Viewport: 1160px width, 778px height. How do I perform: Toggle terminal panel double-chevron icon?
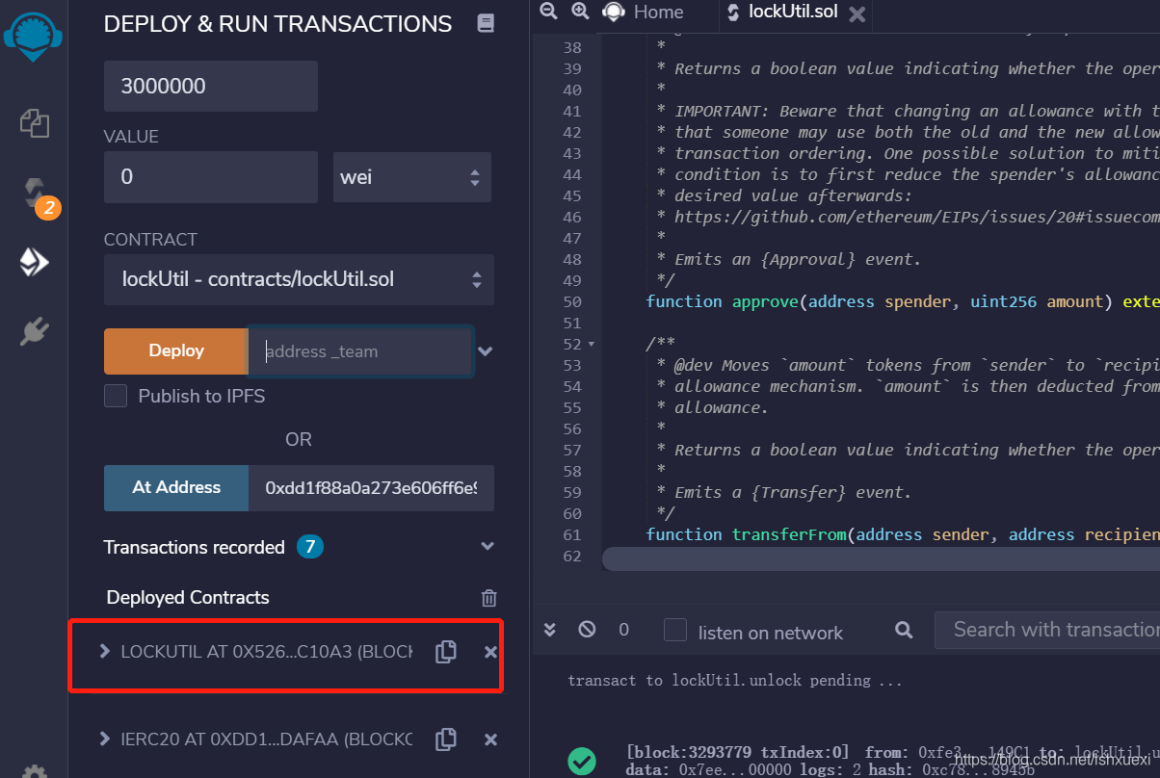pyautogui.click(x=550, y=630)
